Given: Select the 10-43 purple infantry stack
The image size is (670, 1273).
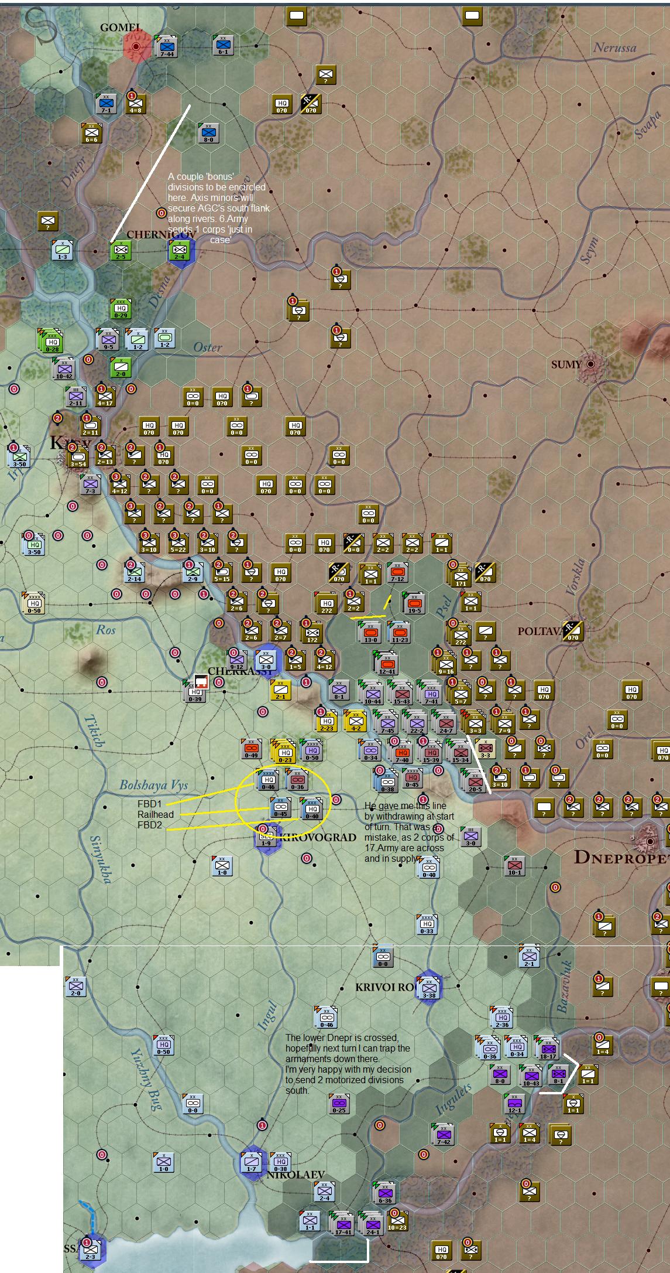Looking at the screenshot, I should click(x=530, y=1075).
